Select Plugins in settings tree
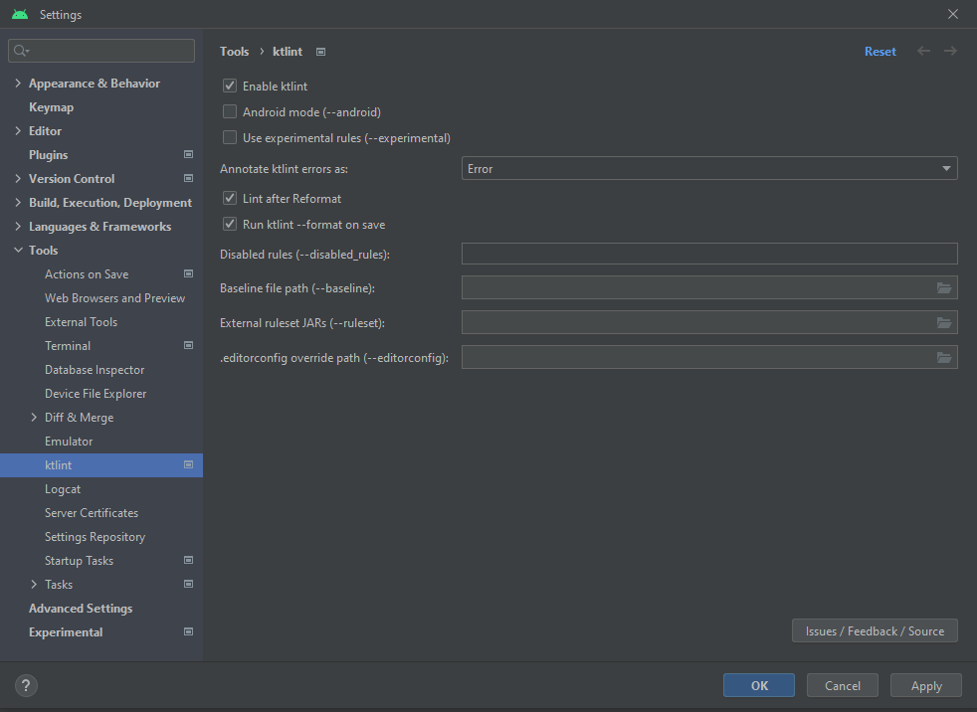This screenshot has width=977, height=712. [48, 154]
